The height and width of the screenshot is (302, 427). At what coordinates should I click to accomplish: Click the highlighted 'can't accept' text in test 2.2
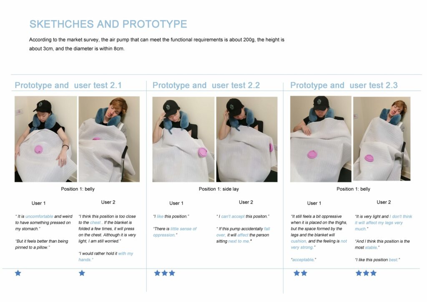click(x=233, y=216)
